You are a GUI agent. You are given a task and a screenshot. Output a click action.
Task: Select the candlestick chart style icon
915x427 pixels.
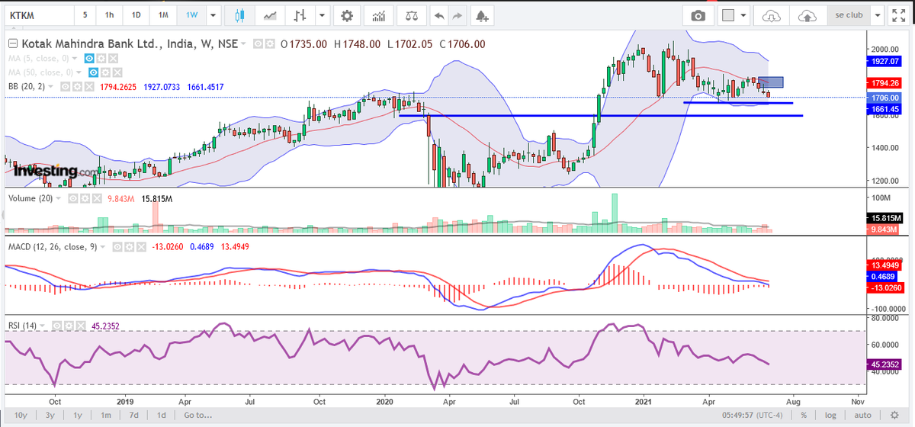click(240, 15)
